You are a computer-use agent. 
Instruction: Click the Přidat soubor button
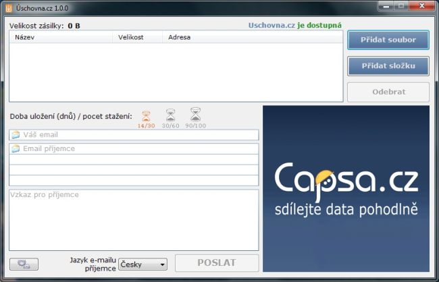(x=388, y=40)
